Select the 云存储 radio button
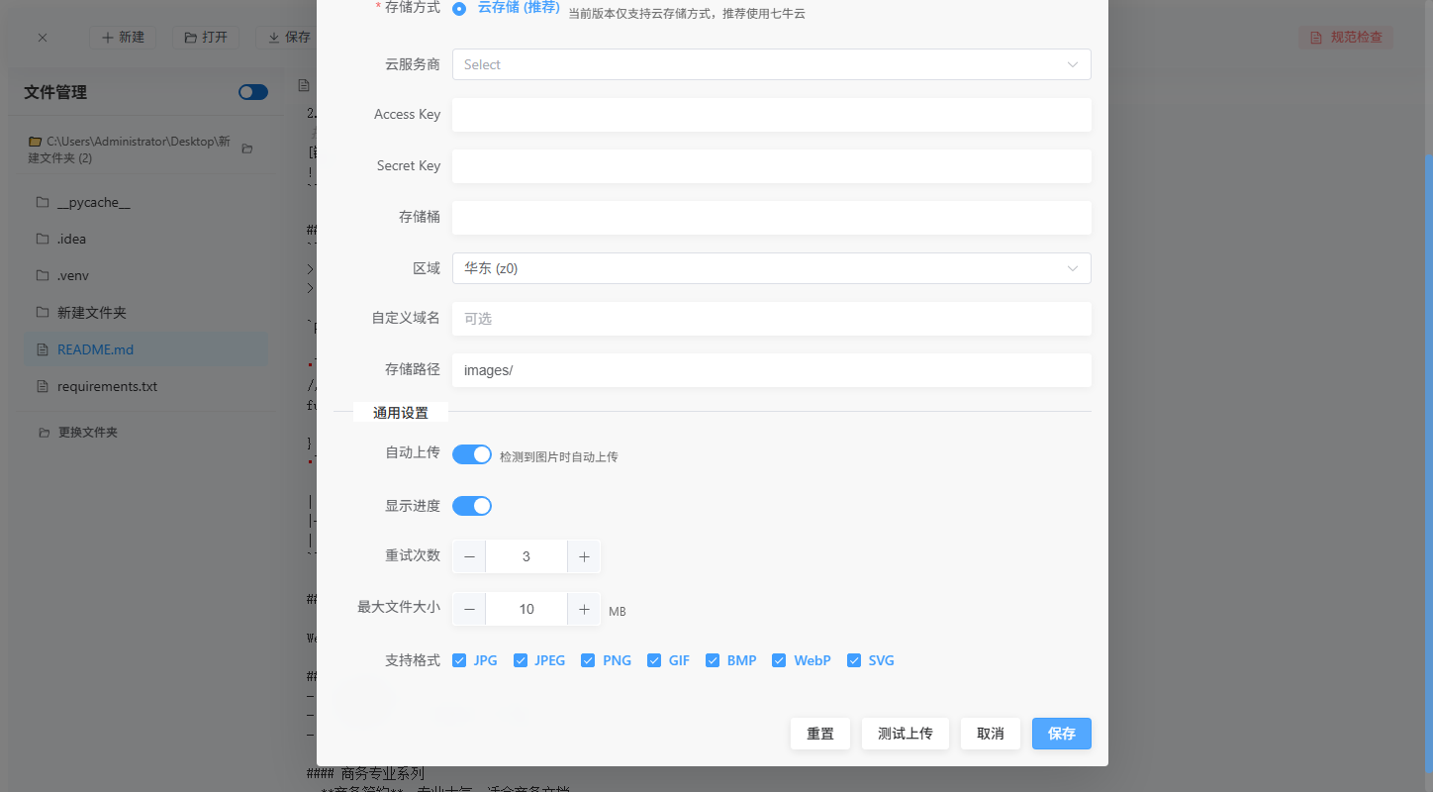1433x792 pixels. [x=459, y=9]
